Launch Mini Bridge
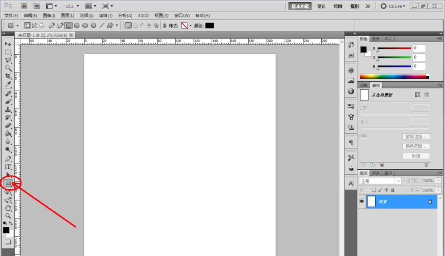The width and height of the screenshot is (445, 256). [36, 6]
